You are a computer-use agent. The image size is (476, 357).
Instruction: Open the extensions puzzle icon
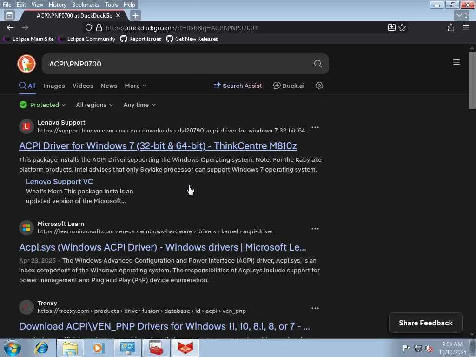(451, 27)
